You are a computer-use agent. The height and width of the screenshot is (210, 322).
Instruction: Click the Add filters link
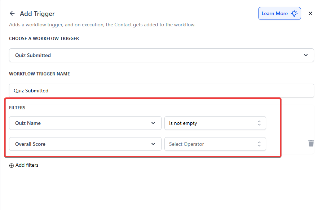click(27, 165)
